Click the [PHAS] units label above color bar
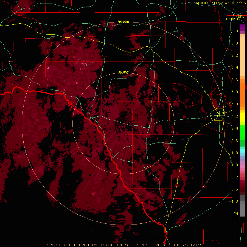 [232, 19]
